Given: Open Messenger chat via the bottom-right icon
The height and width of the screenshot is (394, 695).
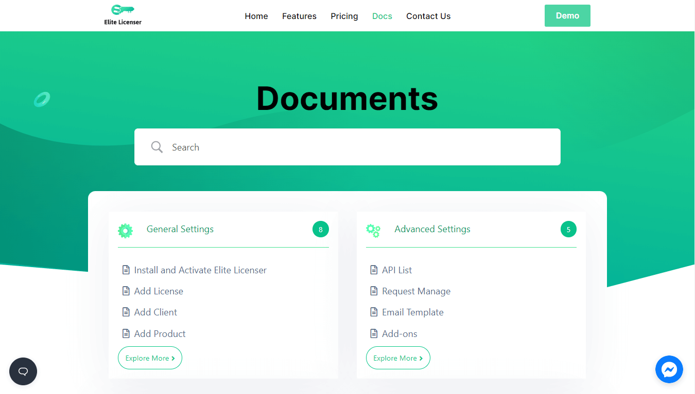Looking at the screenshot, I should pyautogui.click(x=669, y=369).
